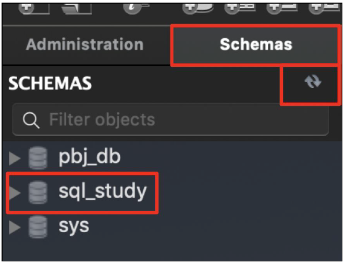345x264 pixels.
Task: Open the object inspector info icon
Action: tap(135, 8)
